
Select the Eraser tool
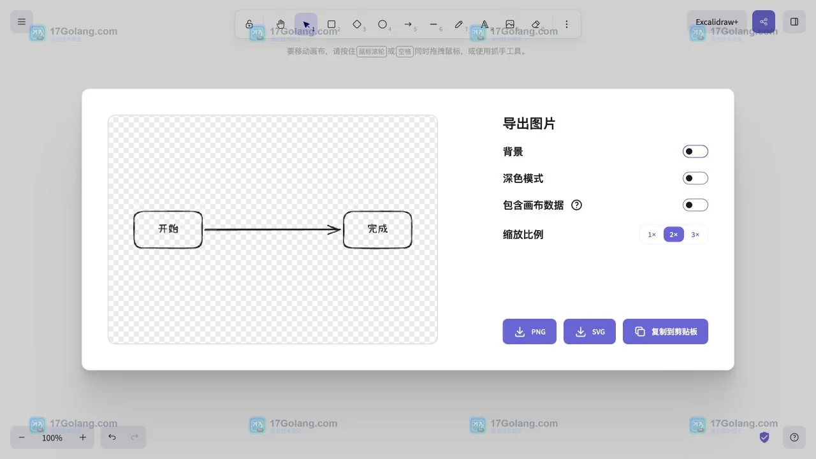pos(535,24)
